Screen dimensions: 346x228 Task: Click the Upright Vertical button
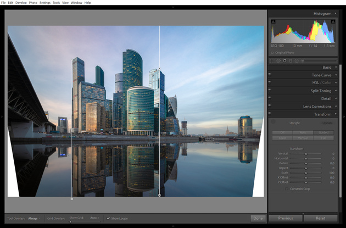(x=303, y=138)
